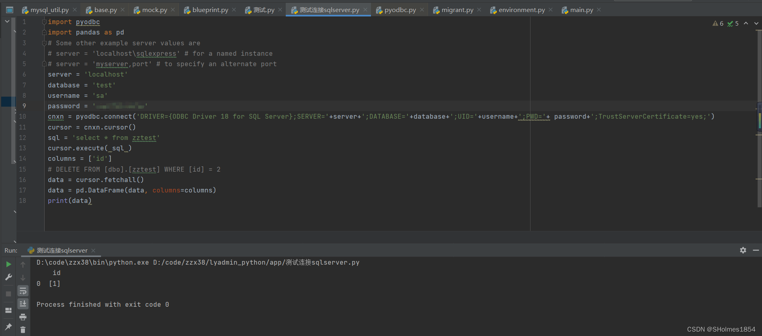Close the 测试.py tab

[x=280, y=10]
